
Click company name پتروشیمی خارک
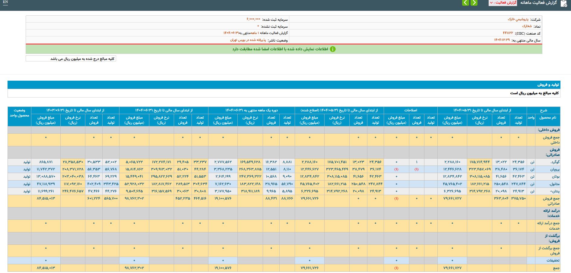click(x=518, y=19)
